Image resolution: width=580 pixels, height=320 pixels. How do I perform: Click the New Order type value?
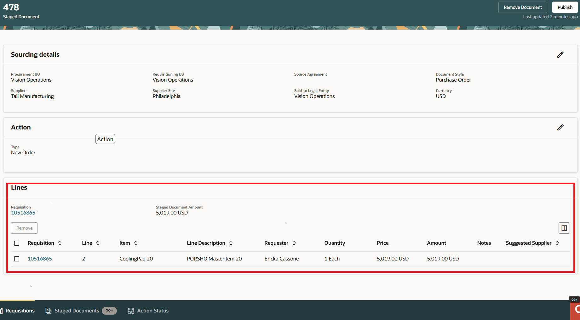(23, 153)
